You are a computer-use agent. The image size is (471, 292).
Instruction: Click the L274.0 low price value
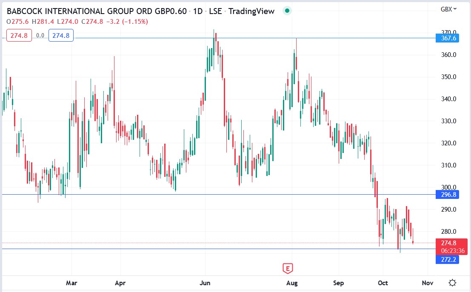(x=66, y=21)
